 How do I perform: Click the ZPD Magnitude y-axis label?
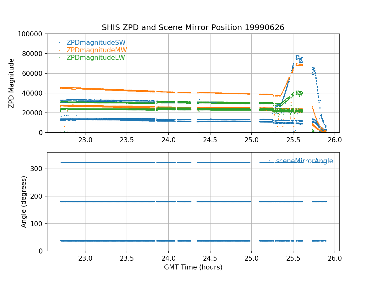click(12, 83)
